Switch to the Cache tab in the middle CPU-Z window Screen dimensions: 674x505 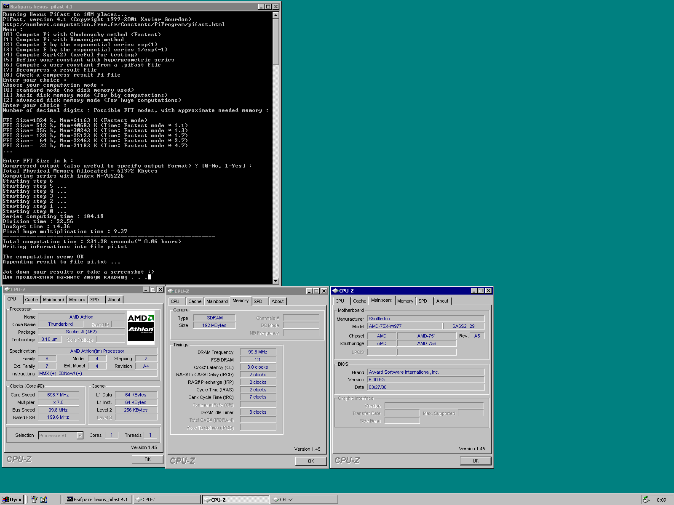coord(195,301)
